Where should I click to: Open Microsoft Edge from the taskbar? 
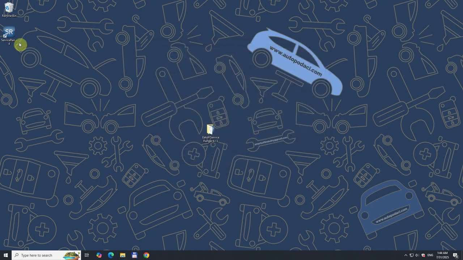pyautogui.click(x=111, y=255)
